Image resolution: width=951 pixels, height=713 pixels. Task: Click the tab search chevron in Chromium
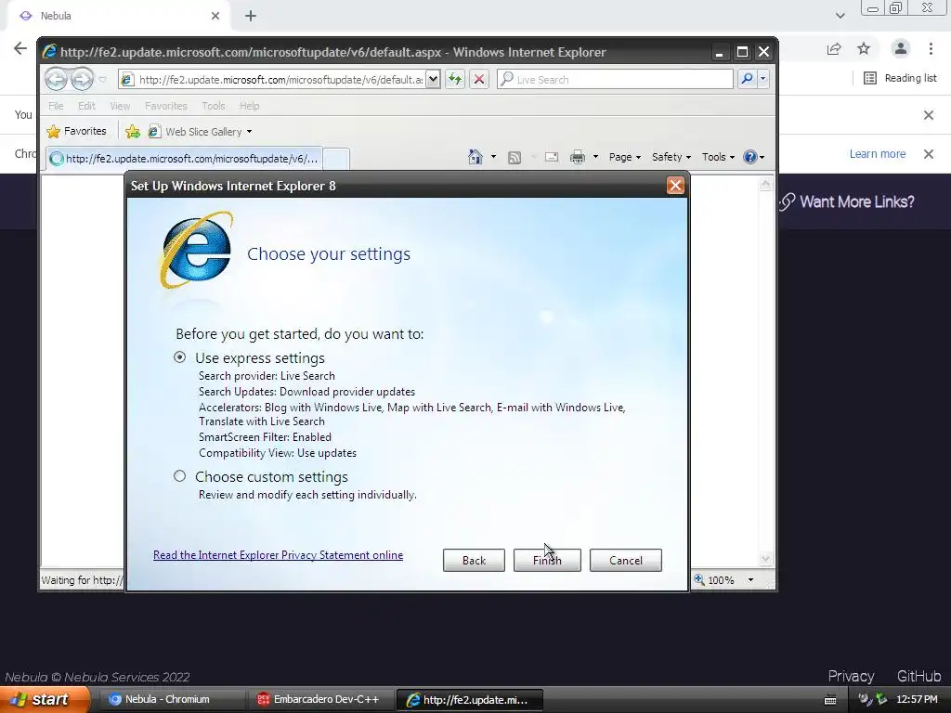pyautogui.click(x=840, y=16)
